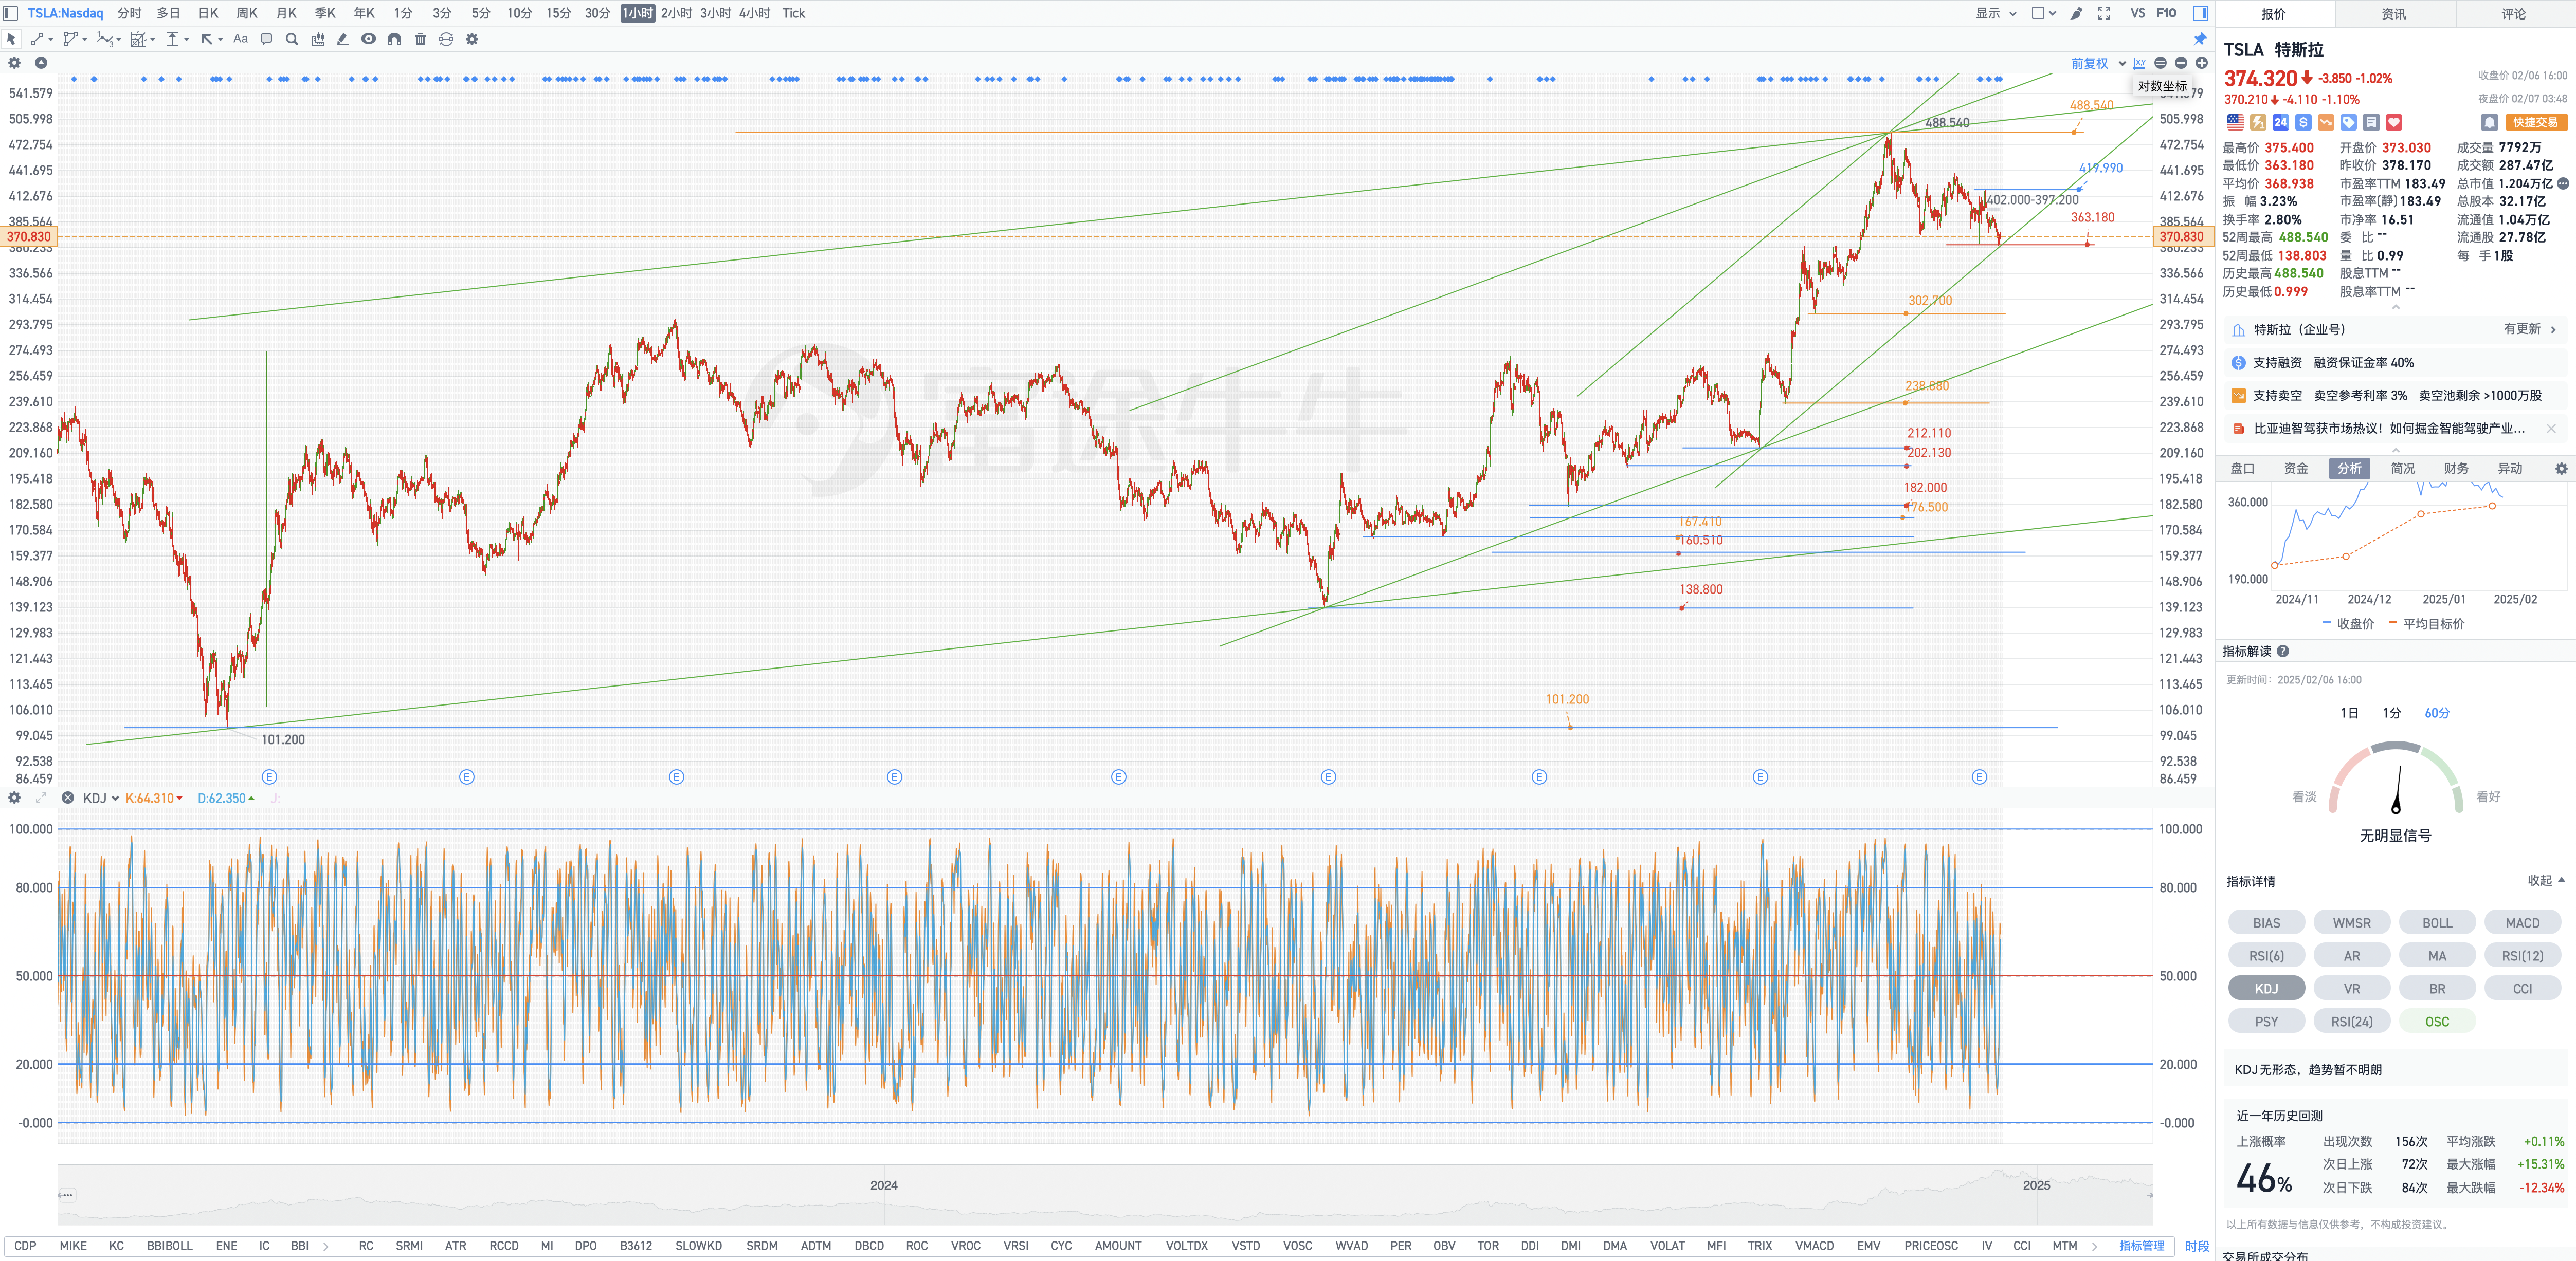The width and height of the screenshot is (2576, 1261).
Task: Close the KDJ indicator panel
Action: pos(67,798)
